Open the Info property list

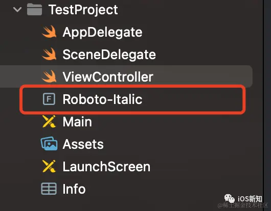[x=74, y=189]
